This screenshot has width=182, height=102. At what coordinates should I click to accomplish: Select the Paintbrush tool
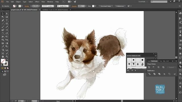[3, 27]
